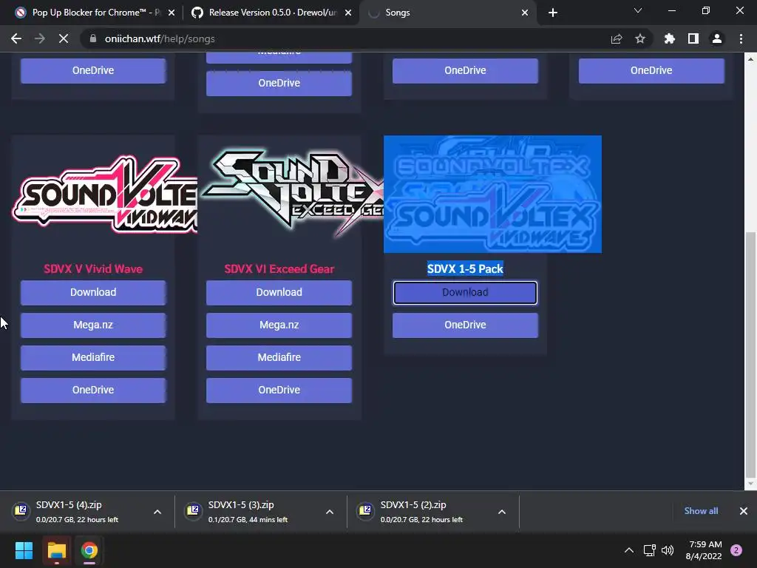757x568 pixels.
Task: Bookmark this page with the star
Action: point(640,38)
